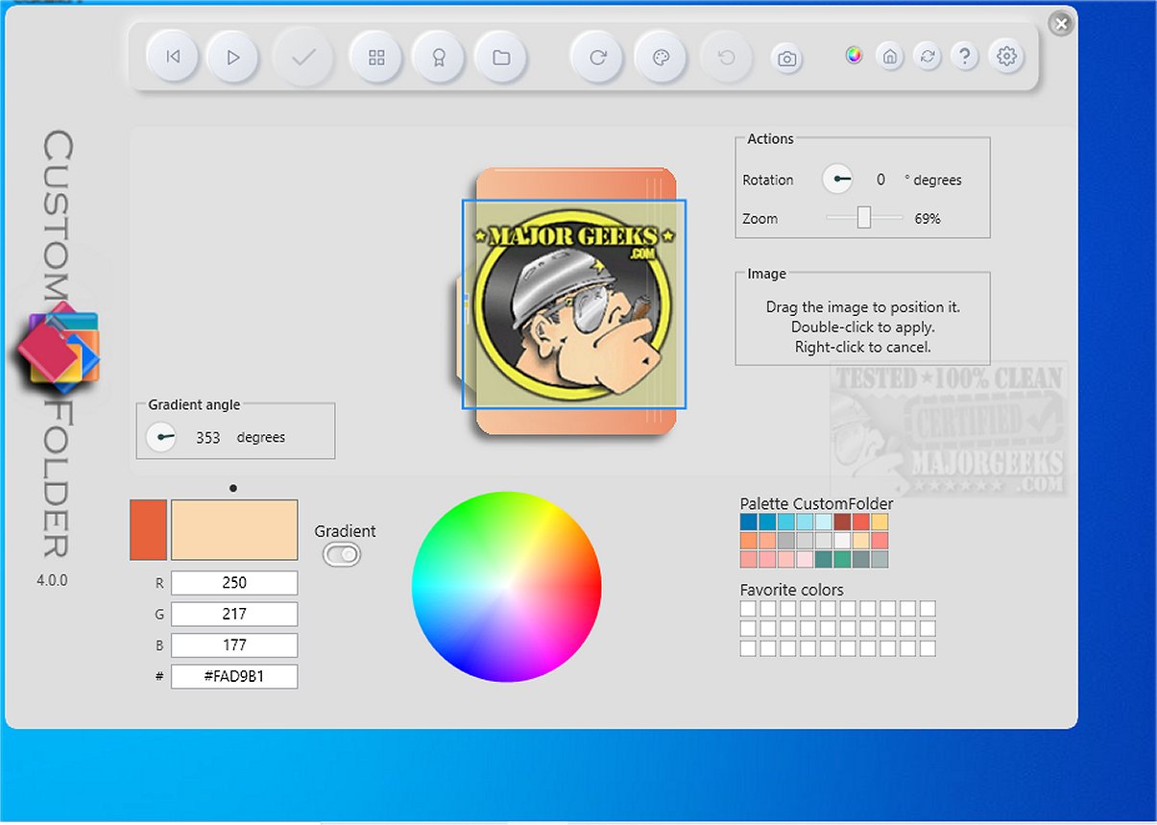Screen dimensions: 1157x825
Task: Click the version number 4.0.0
Action: pyautogui.click(x=52, y=581)
